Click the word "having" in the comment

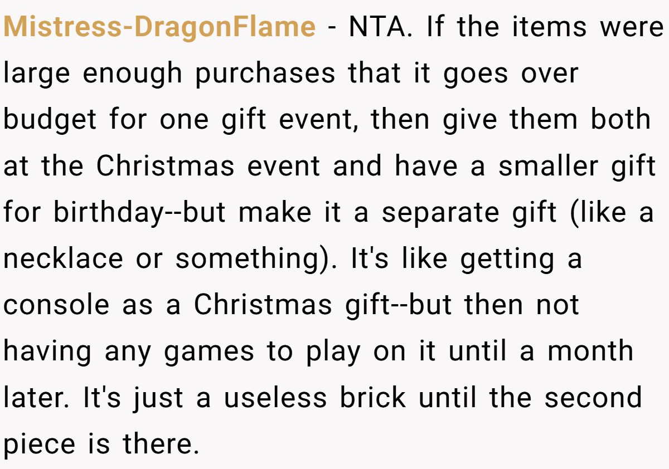click(x=47, y=351)
